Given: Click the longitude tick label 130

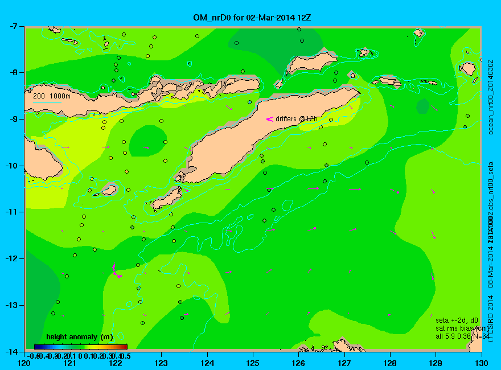Looking at the screenshot, I should 482,363.
